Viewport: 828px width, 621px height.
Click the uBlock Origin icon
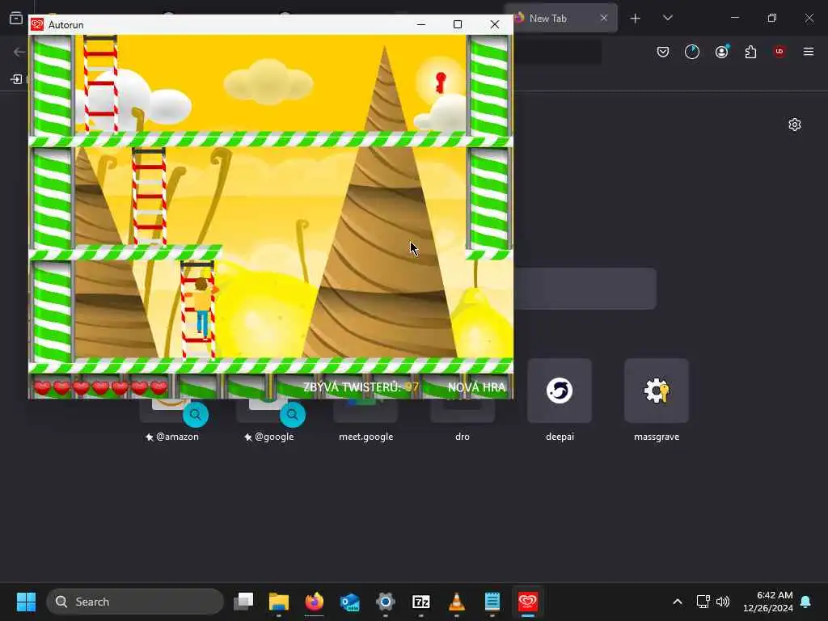[x=779, y=52]
